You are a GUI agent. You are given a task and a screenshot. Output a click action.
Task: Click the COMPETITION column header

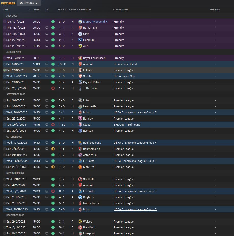[121, 9]
